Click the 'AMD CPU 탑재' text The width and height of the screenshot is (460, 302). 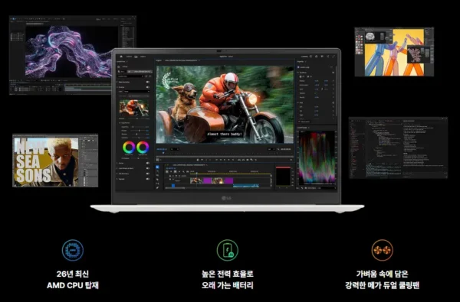point(73,285)
